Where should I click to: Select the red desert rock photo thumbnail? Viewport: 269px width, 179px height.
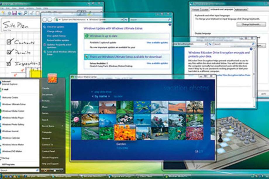coord(108,107)
